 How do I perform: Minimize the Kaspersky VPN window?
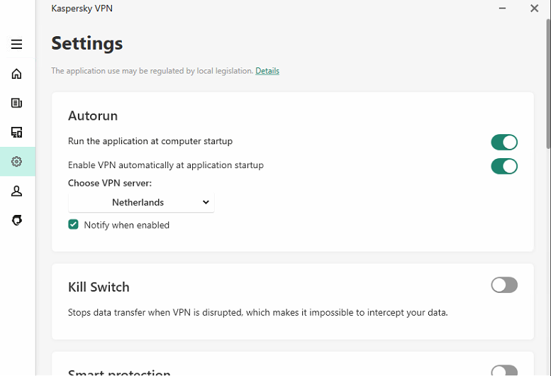click(504, 9)
